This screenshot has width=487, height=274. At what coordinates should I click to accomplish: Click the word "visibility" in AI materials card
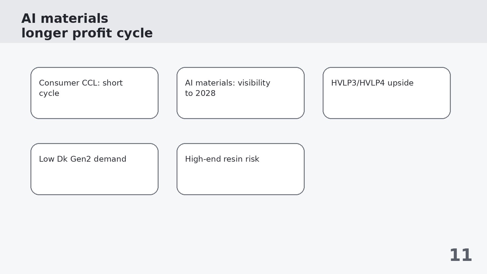[x=254, y=83]
